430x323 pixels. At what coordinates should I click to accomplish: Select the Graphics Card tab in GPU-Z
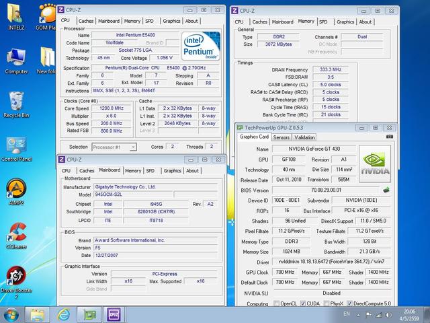[x=254, y=137]
